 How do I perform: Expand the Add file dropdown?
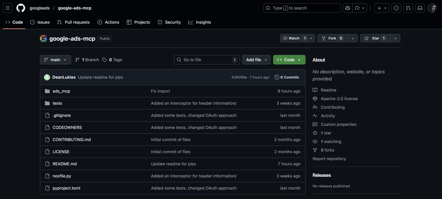(256, 60)
